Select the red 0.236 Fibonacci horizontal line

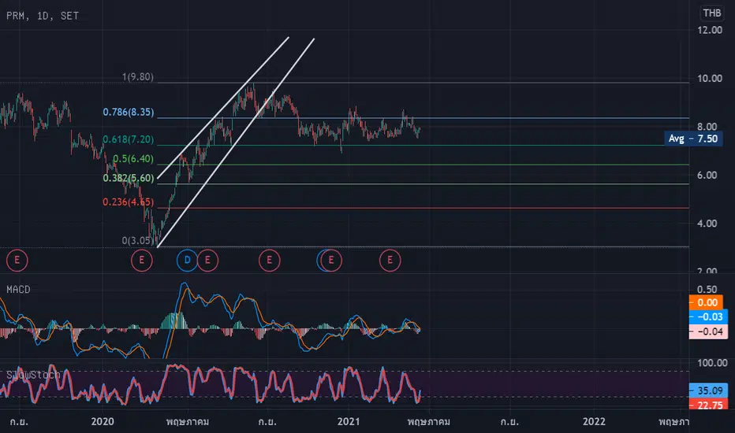423,208
